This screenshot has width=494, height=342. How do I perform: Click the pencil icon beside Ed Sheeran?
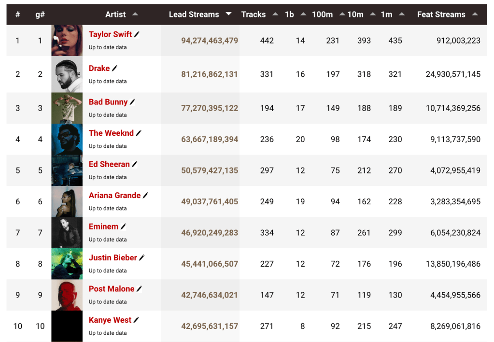135,165
